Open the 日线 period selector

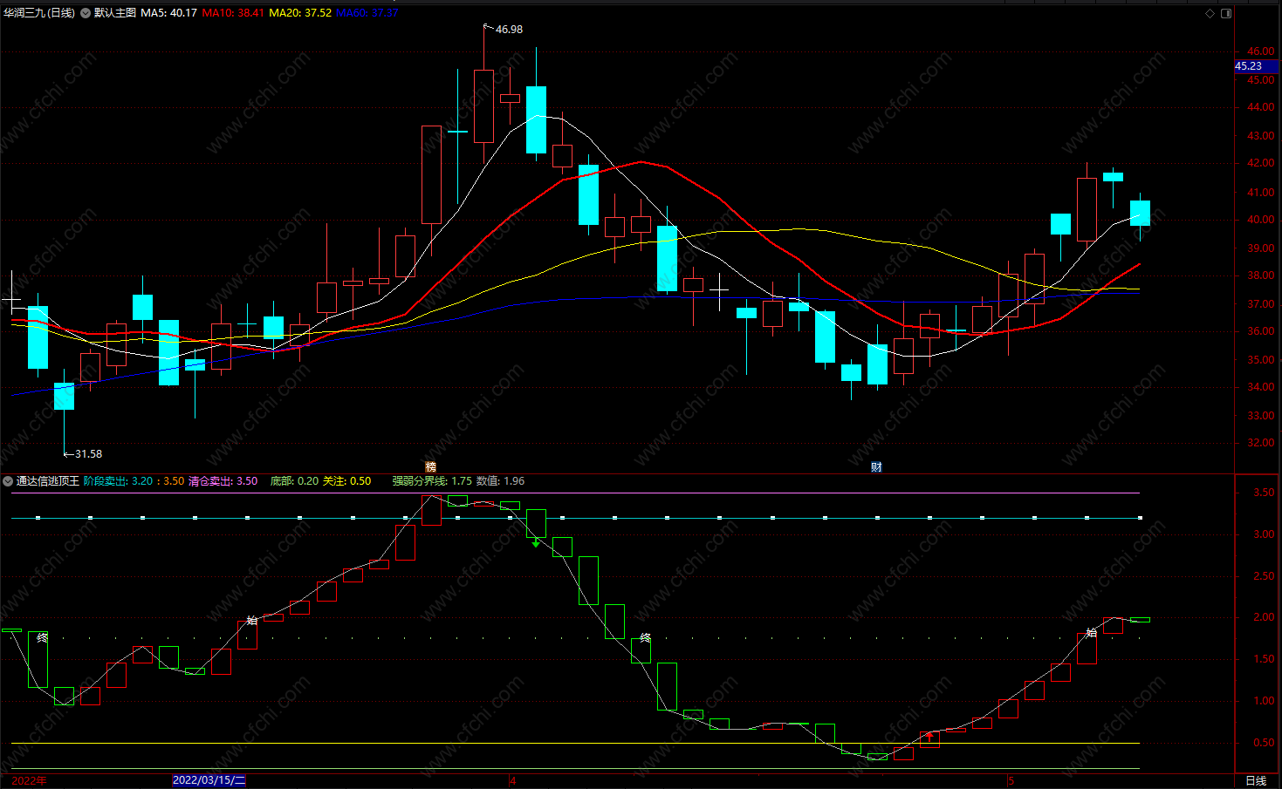(1256, 780)
